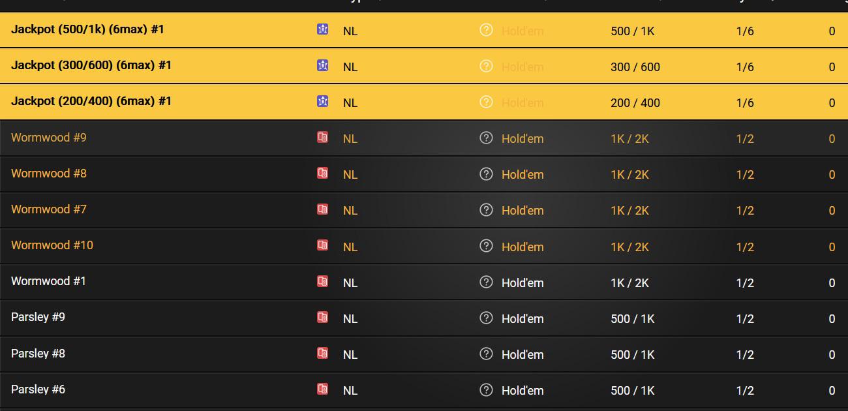Open the Hold'em help icon on Wormwood #7
This screenshot has width=848, height=411.
click(x=486, y=210)
